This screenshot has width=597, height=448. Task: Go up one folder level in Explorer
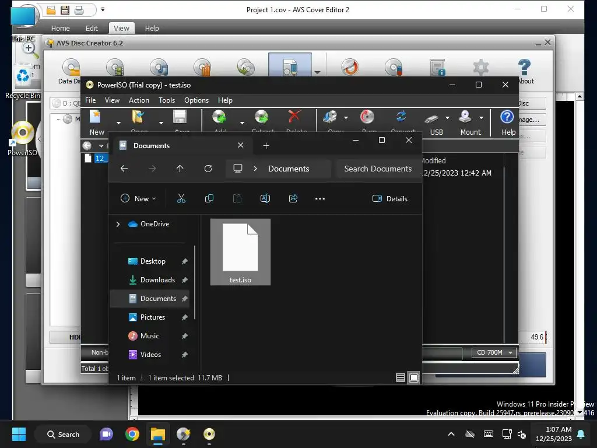(180, 169)
